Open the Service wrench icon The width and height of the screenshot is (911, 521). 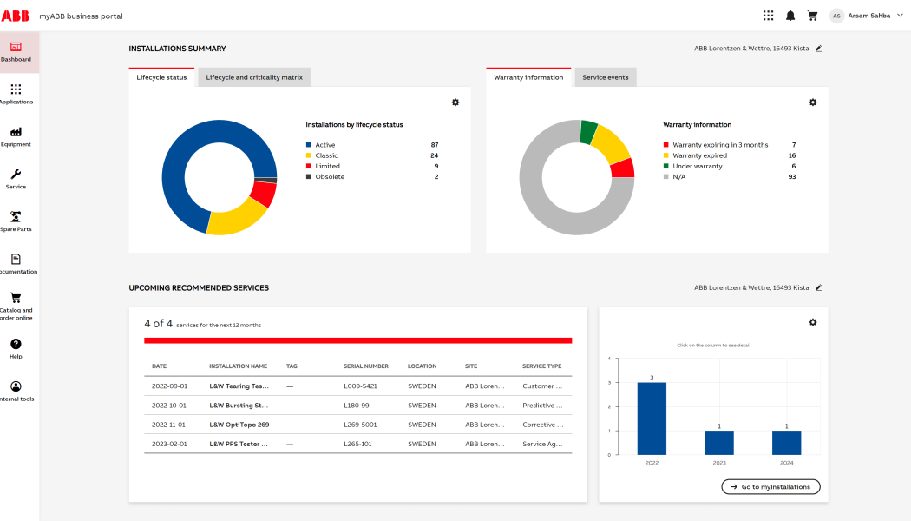16,175
